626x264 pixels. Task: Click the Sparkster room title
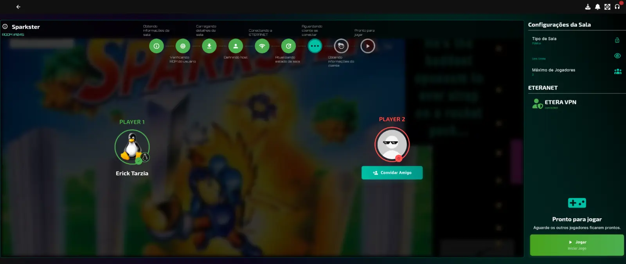coord(26,27)
